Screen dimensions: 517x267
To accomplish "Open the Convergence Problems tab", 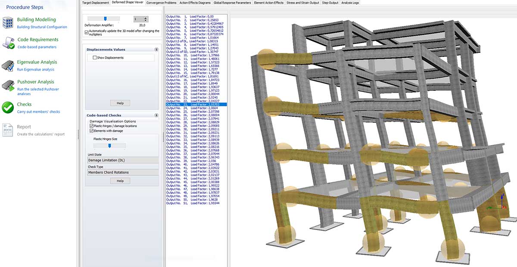I will (161, 3).
